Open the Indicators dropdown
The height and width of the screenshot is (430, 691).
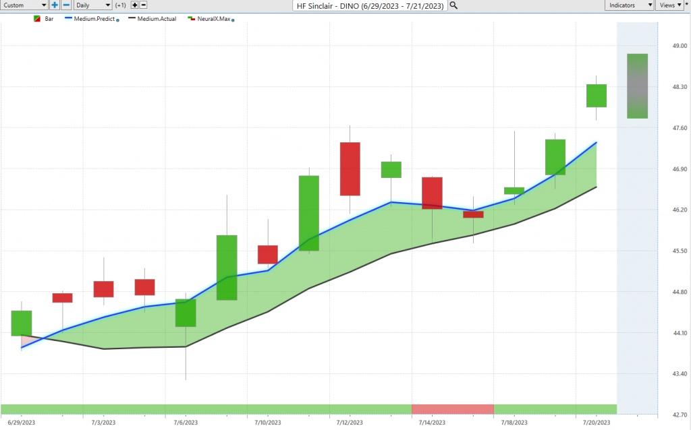coord(629,5)
